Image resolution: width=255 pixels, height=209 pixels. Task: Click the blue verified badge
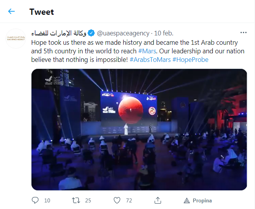pyautogui.click(x=91, y=33)
